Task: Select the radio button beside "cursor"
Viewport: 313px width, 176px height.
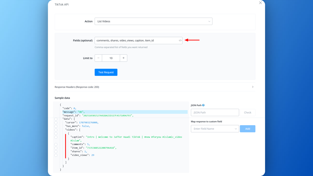Action: pyautogui.click(x=56, y=122)
